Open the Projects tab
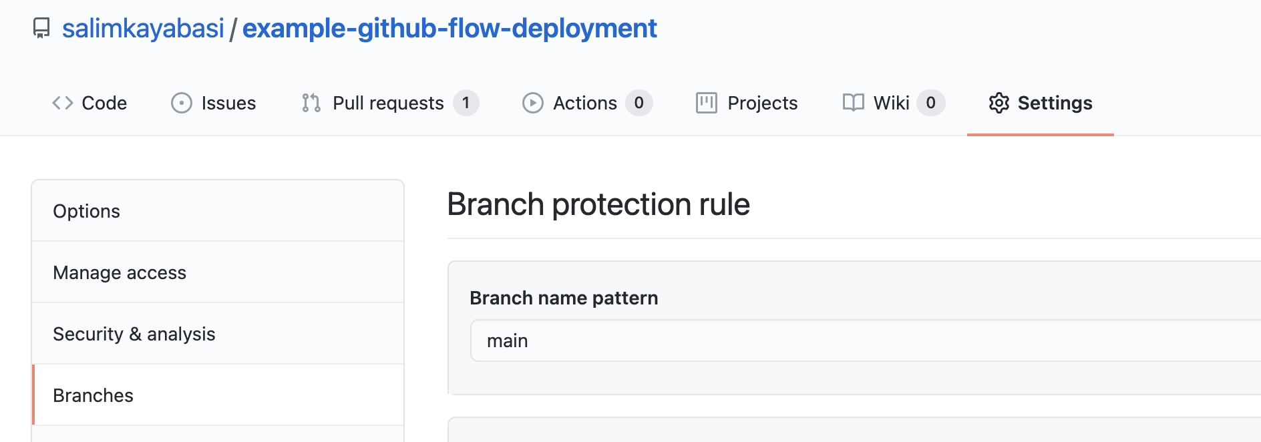This screenshot has width=1261, height=442. 747,103
